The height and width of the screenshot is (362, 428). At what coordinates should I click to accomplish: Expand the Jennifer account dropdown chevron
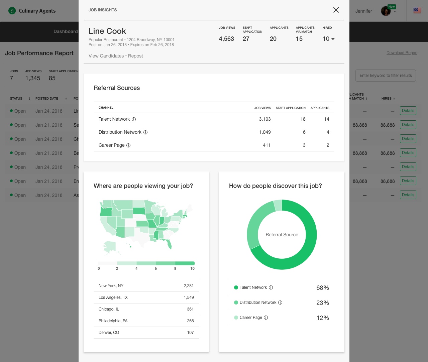[x=395, y=11]
